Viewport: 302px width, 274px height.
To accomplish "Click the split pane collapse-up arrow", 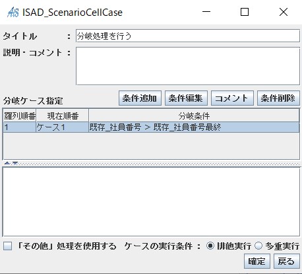I will [7, 163].
